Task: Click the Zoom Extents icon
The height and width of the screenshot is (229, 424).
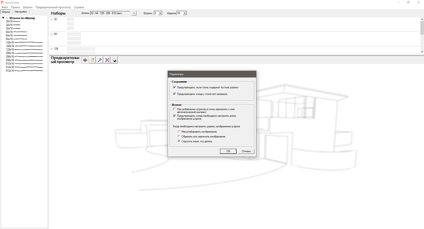Action: (107, 60)
